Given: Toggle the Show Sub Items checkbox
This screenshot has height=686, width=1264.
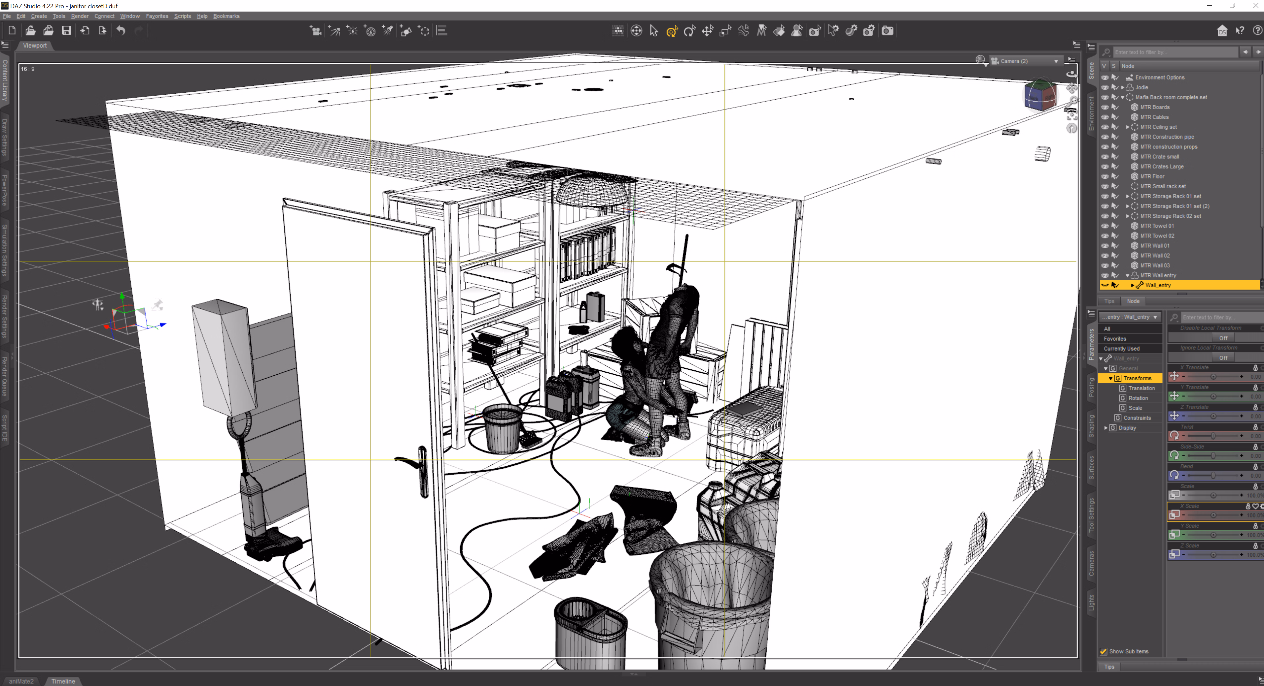Looking at the screenshot, I should (x=1104, y=651).
